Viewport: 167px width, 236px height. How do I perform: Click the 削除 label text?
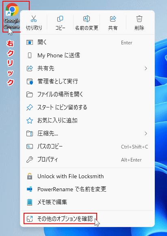click(x=139, y=28)
